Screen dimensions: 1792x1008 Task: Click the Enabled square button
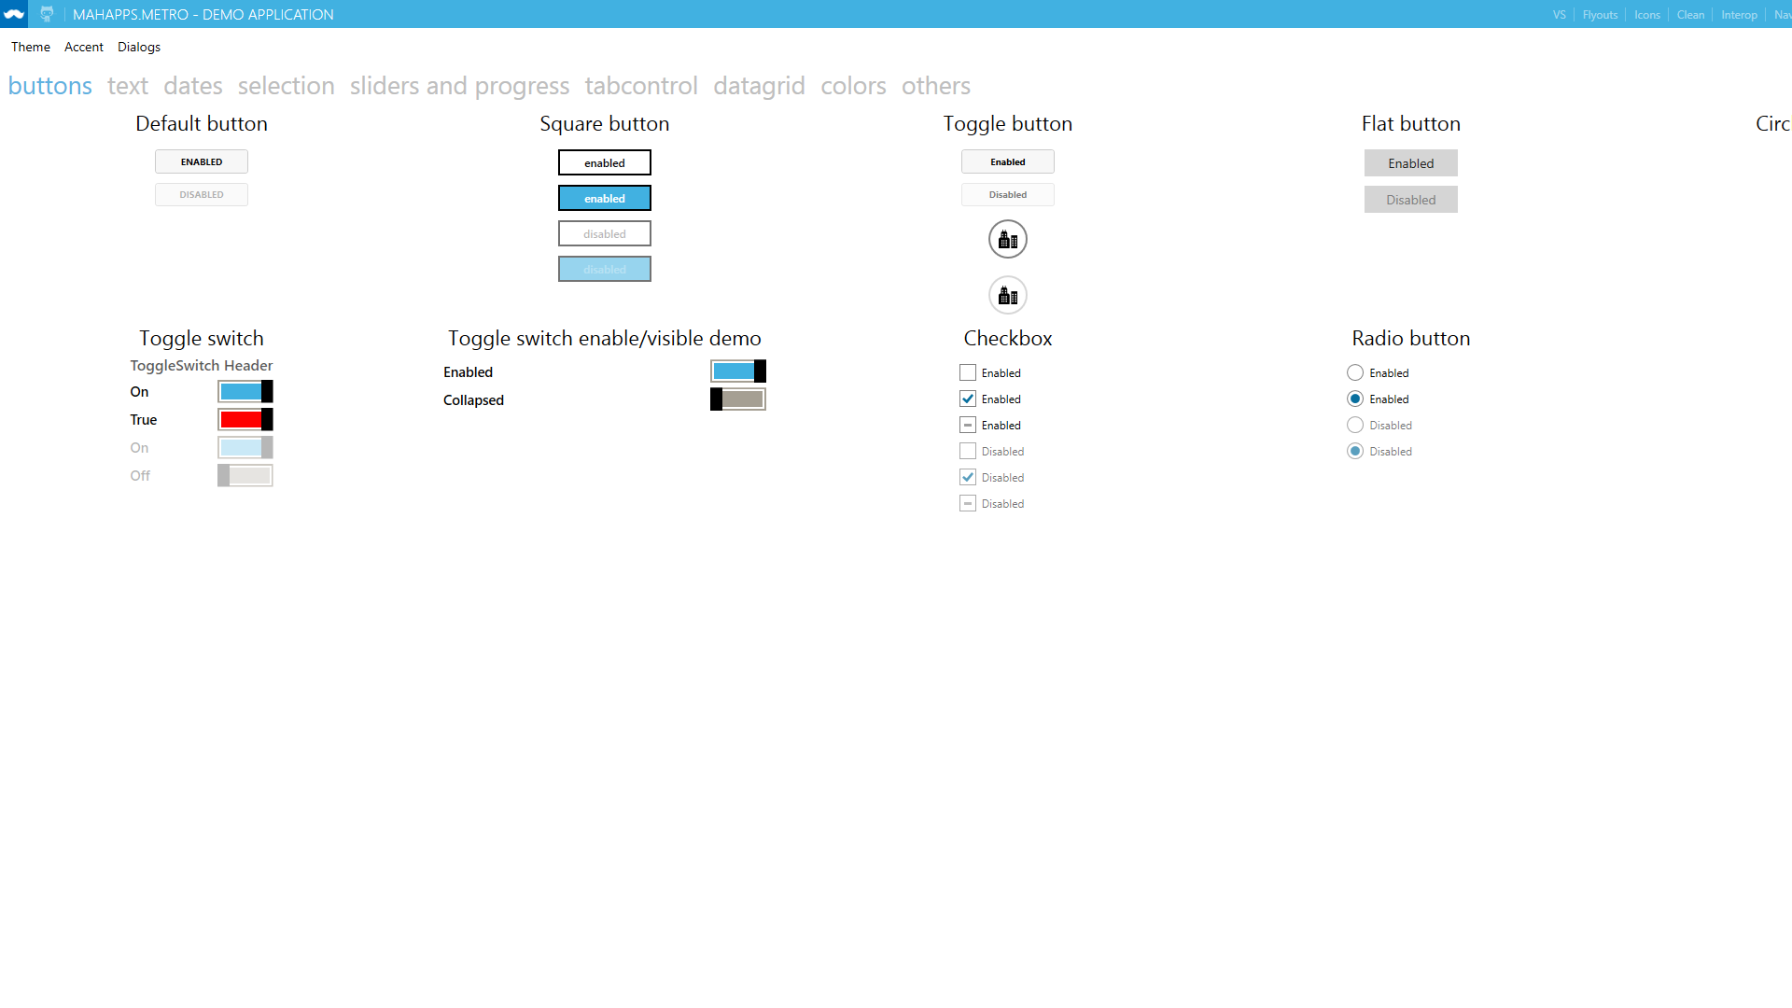[604, 162]
